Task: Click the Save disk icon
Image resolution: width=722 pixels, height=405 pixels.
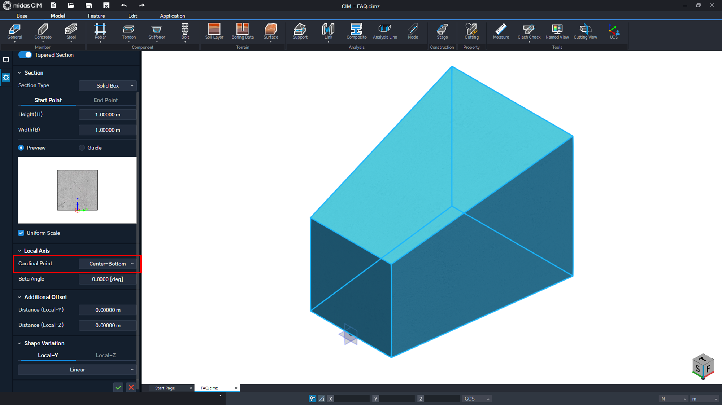Action: point(88,5)
